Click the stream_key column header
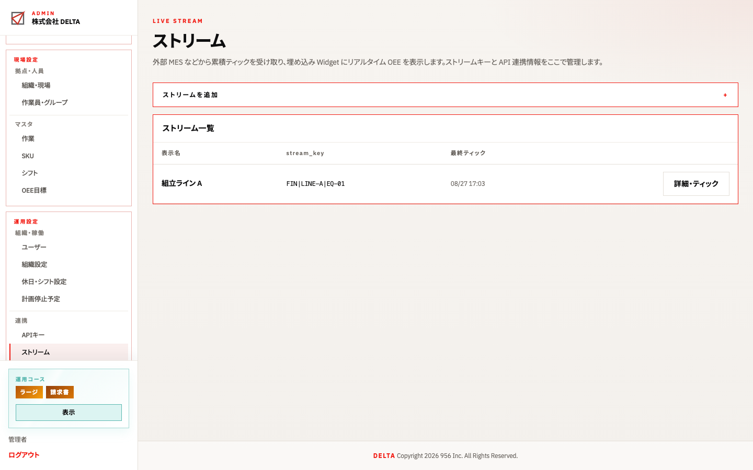 pos(305,153)
